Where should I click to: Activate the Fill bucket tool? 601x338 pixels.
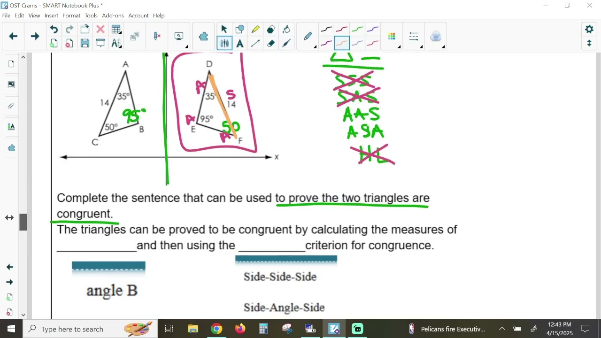[x=286, y=30]
